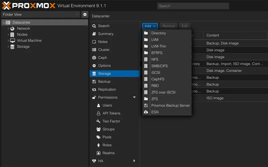Choose NFS from the Add menu
This screenshot has height=167, width=268.
[167, 59]
